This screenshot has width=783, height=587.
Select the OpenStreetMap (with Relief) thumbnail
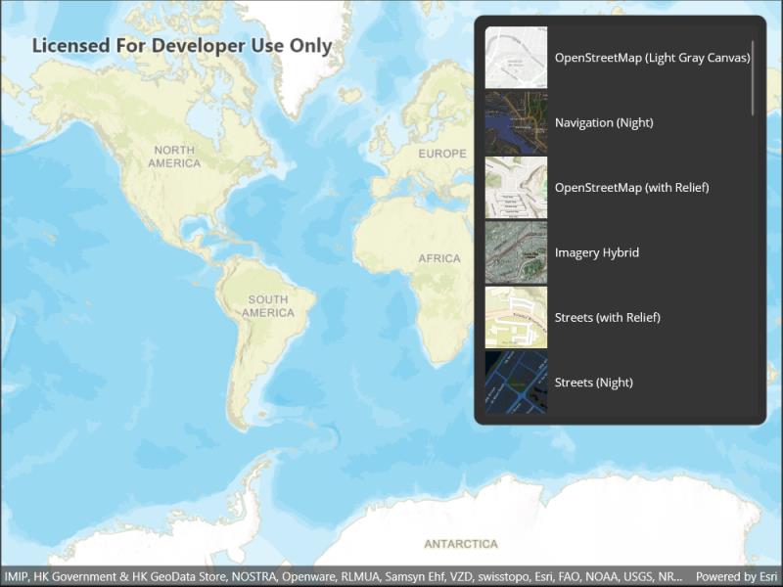(516, 187)
